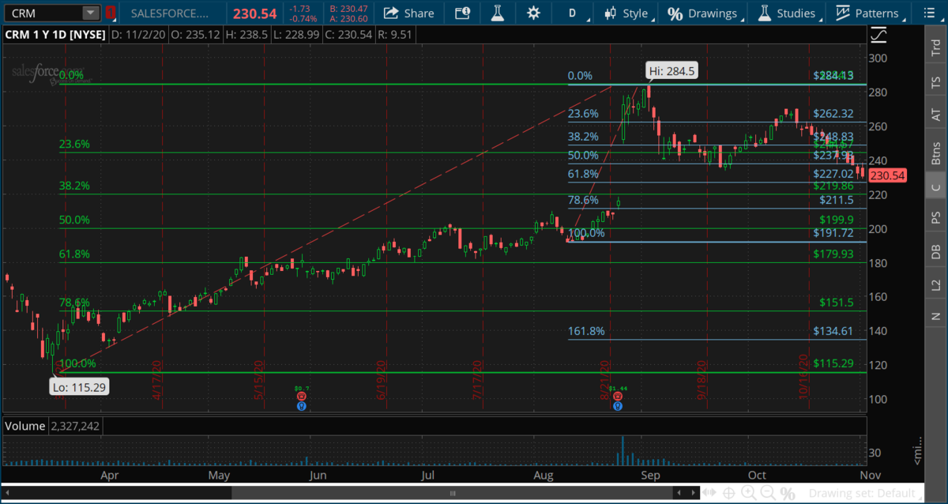Click the flask icon left of the gear
The width and height of the screenshot is (948, 504).
(x=498, y=13)
